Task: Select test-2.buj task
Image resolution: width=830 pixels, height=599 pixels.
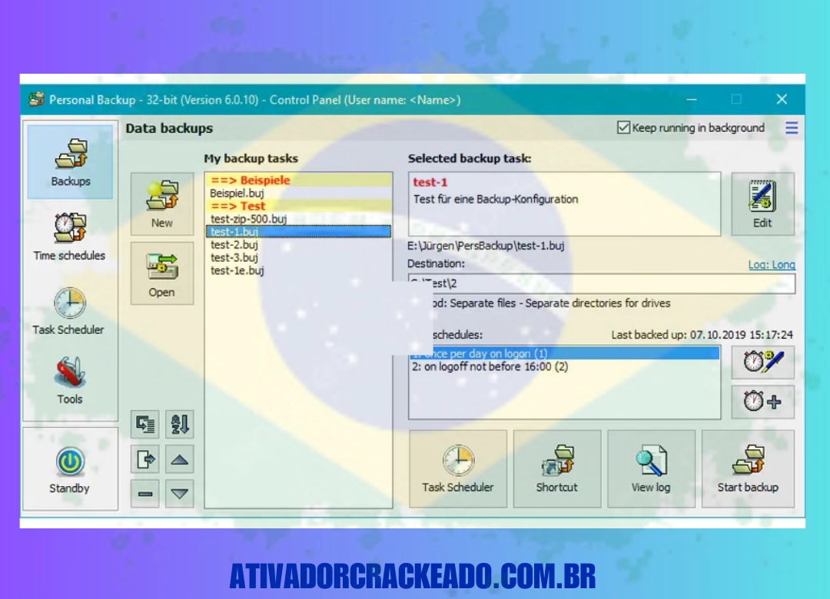Action: click(x=298, y=244)
